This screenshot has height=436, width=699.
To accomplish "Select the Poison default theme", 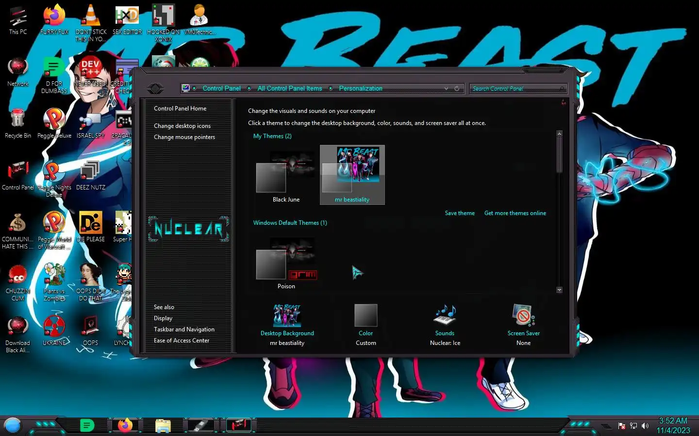I will pos(286,262).
